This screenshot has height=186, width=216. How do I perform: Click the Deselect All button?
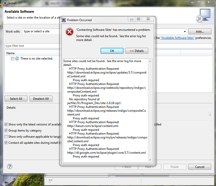click(41, 99)
